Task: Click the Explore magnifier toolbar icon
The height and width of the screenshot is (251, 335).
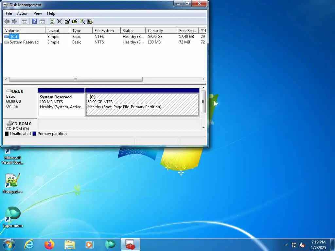Action: (82, 21)
